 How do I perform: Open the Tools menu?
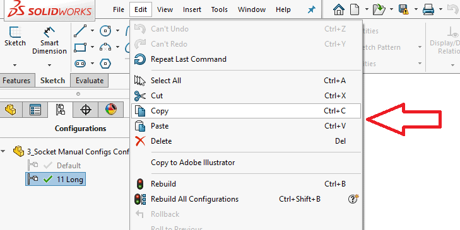[220, 9]
